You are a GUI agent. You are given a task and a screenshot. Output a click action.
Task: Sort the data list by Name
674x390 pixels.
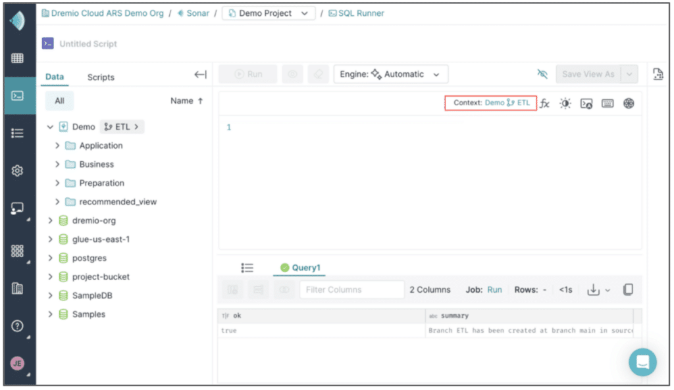(186, 101)
